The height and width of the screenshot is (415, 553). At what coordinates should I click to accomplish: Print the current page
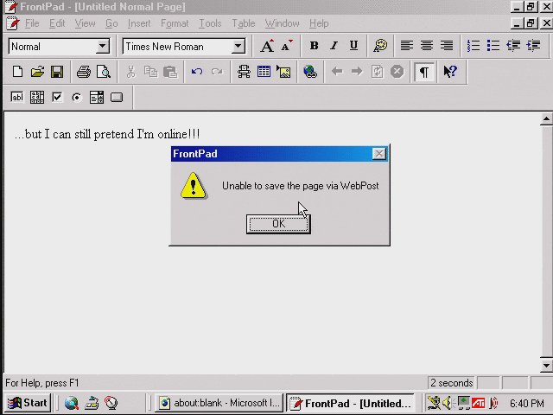[84, 72]
